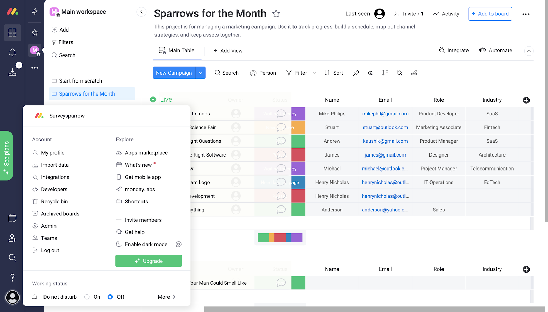548x312 pixels.
Task: Click the invite members icon in left sidebar
Action: (12, 238)
